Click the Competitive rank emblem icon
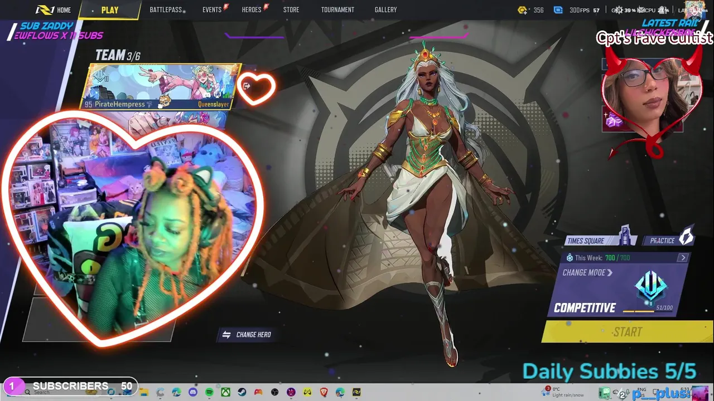This screenshot has width=714, height=401. click(650, 287)
